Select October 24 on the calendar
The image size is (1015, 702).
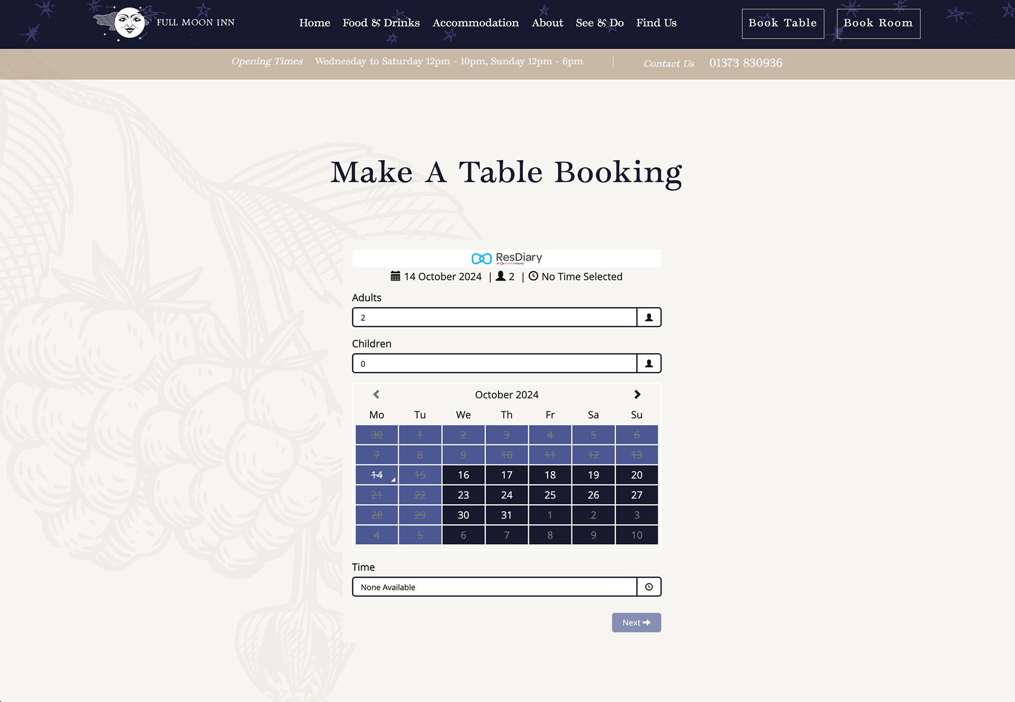(507, 495)
